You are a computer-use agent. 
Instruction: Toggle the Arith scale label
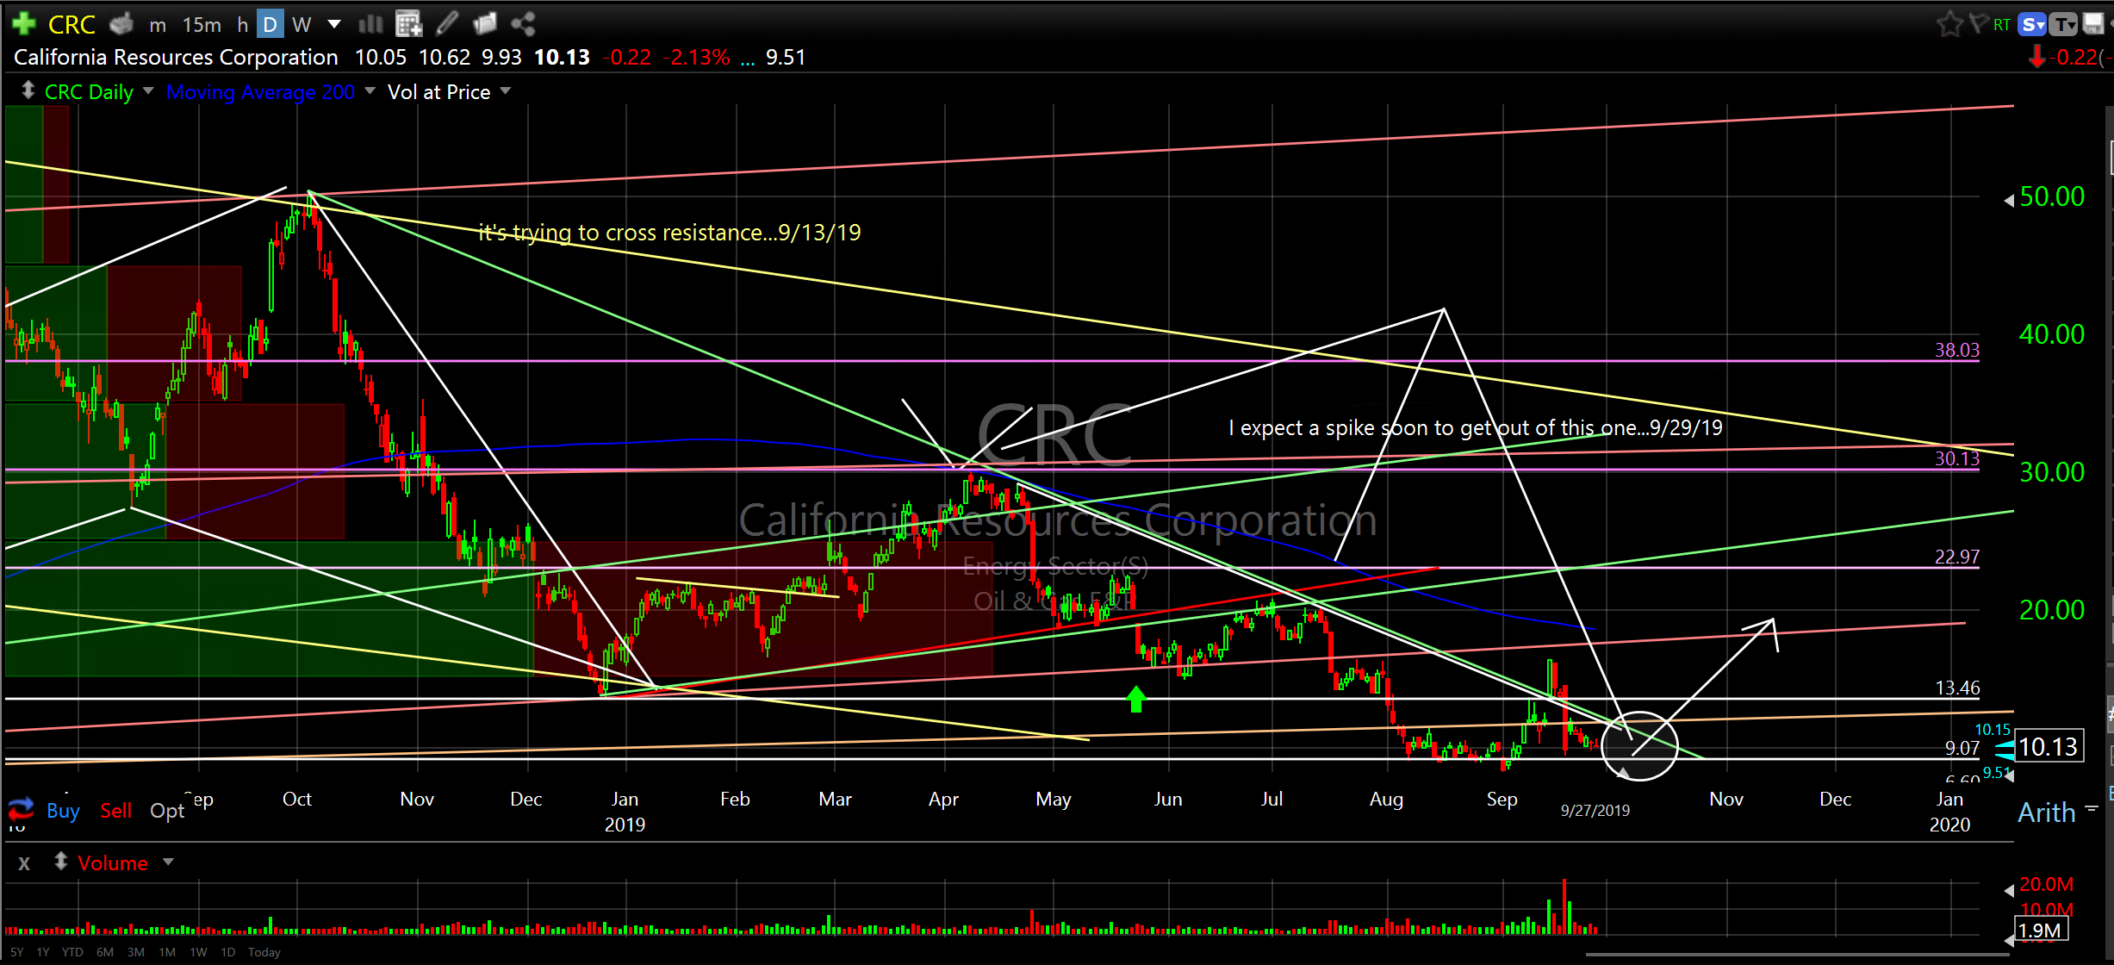point(2047,812)
